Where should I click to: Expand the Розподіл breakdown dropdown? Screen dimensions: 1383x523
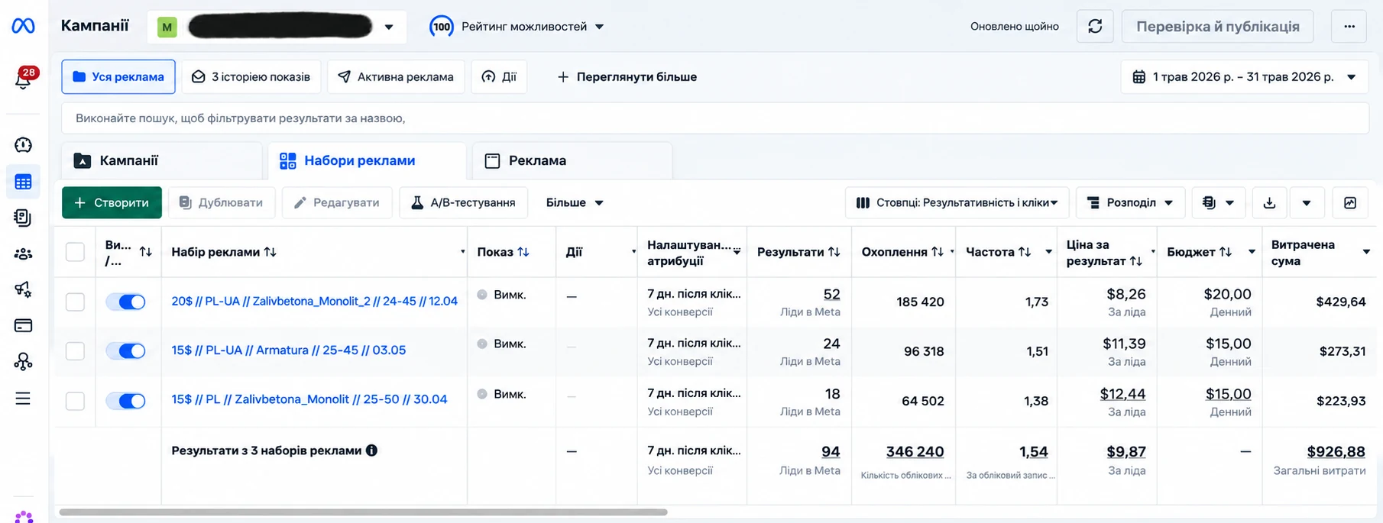1130,202
